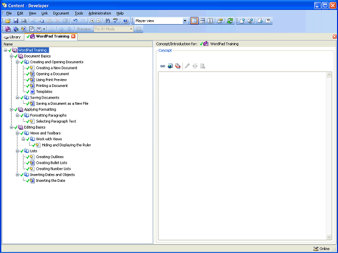
Task: Open help via blue question mark icon
Action: (x=126, y=21)
